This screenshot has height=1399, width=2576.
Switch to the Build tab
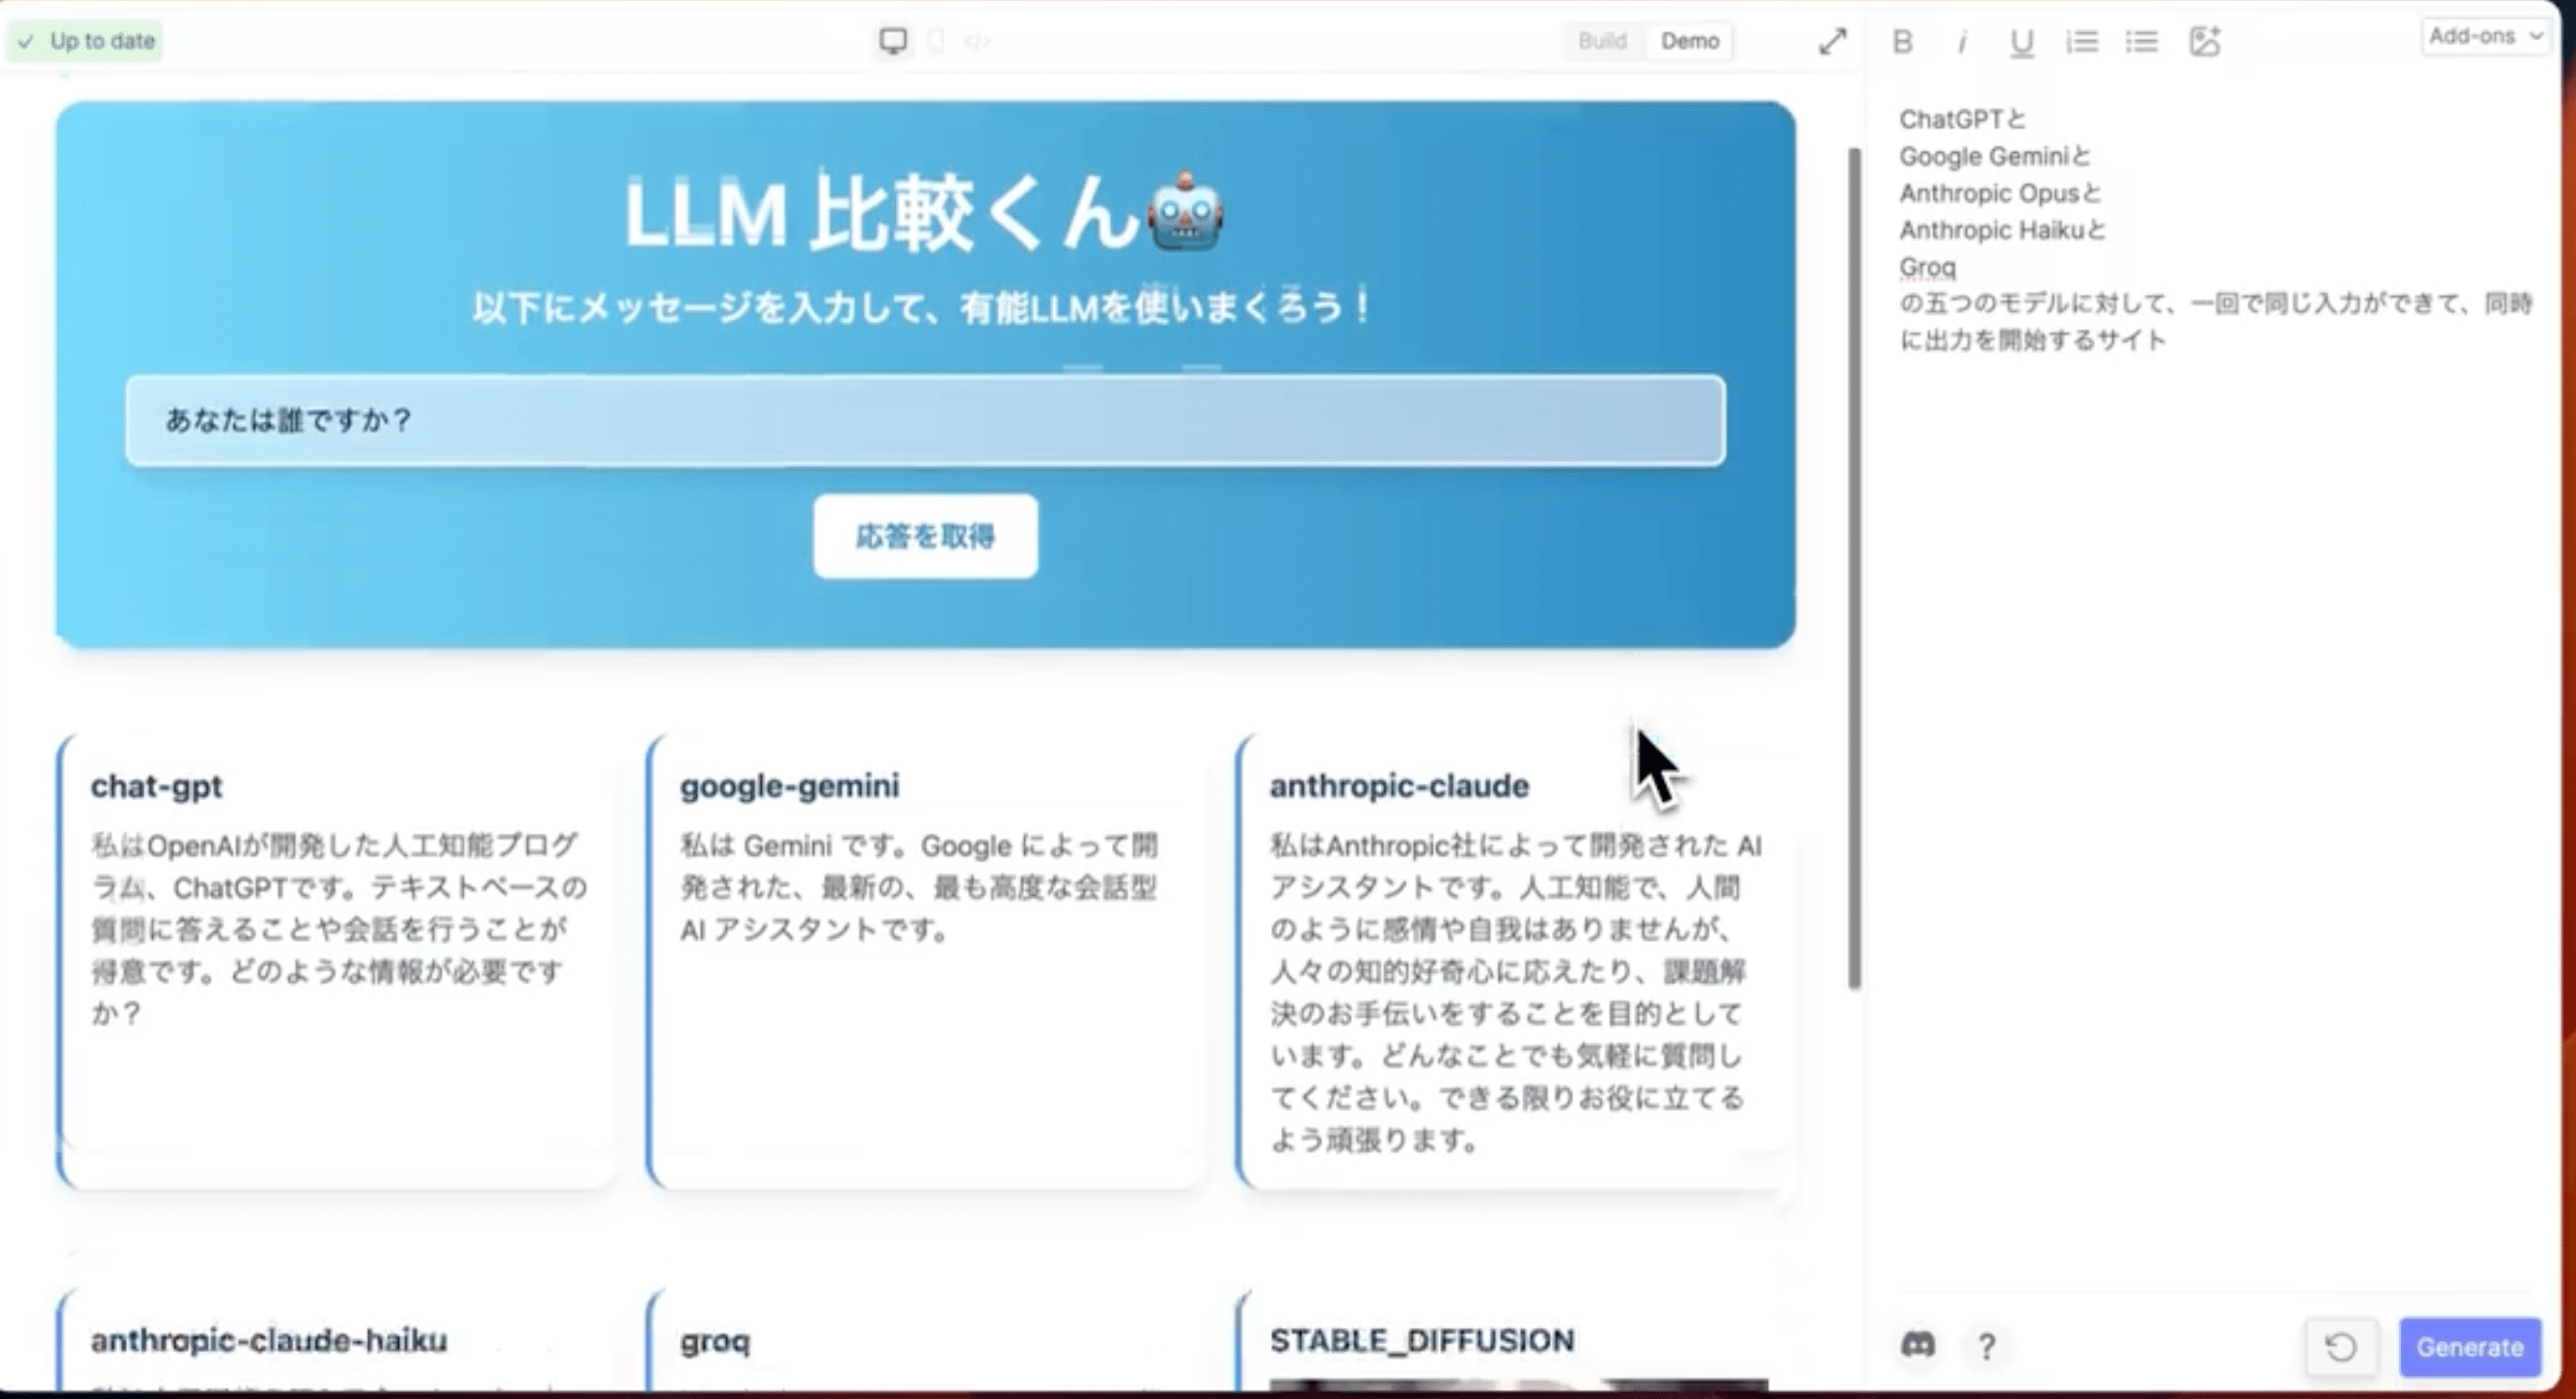coord(1602,41)
